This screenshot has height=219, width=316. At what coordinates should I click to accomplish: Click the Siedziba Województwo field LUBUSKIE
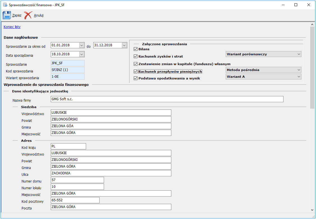[x=111, y=113]
